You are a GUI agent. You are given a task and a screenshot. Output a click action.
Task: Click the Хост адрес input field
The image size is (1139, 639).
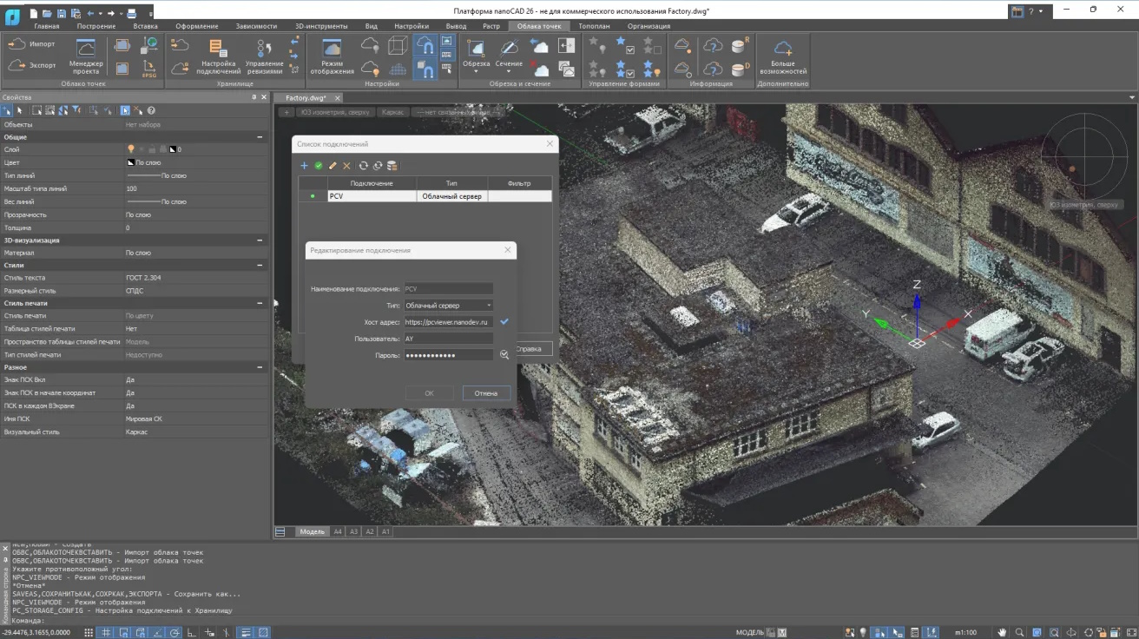[448, 322]
